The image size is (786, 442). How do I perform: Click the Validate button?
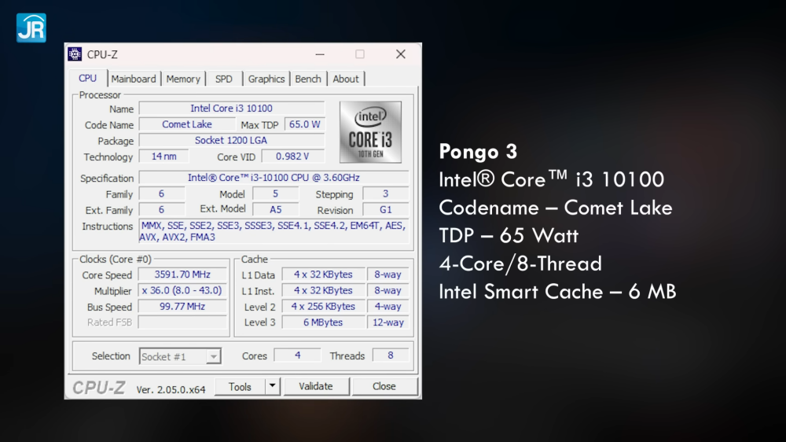tap(316, 386)
